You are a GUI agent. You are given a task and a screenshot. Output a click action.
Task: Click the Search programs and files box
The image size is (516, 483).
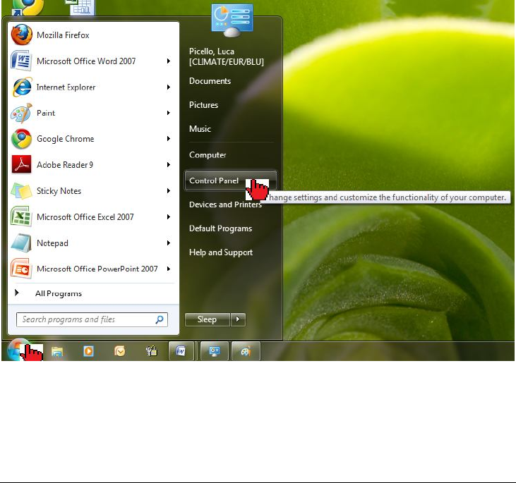click(85, 319)
